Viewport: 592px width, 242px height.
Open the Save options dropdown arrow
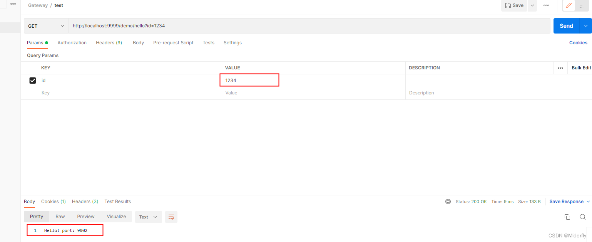(x=532, y=5)
